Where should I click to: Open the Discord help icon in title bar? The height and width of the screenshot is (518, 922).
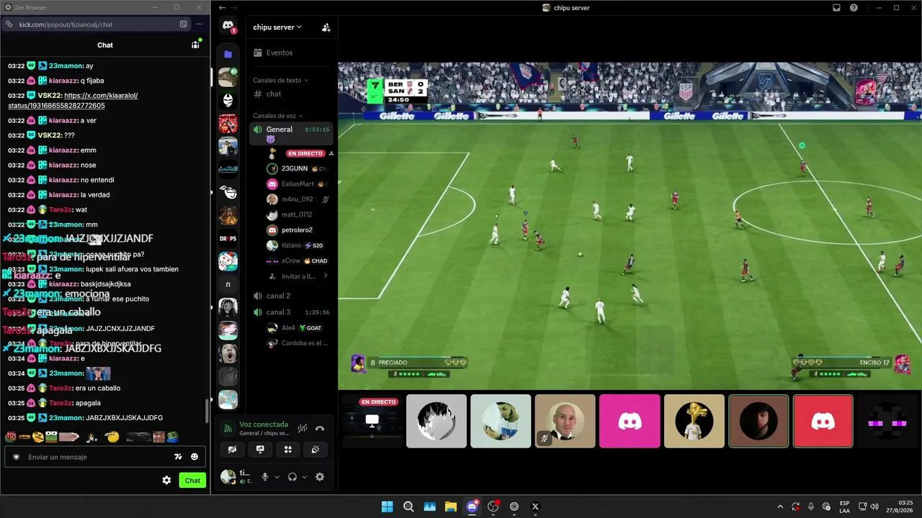(854, 8)
